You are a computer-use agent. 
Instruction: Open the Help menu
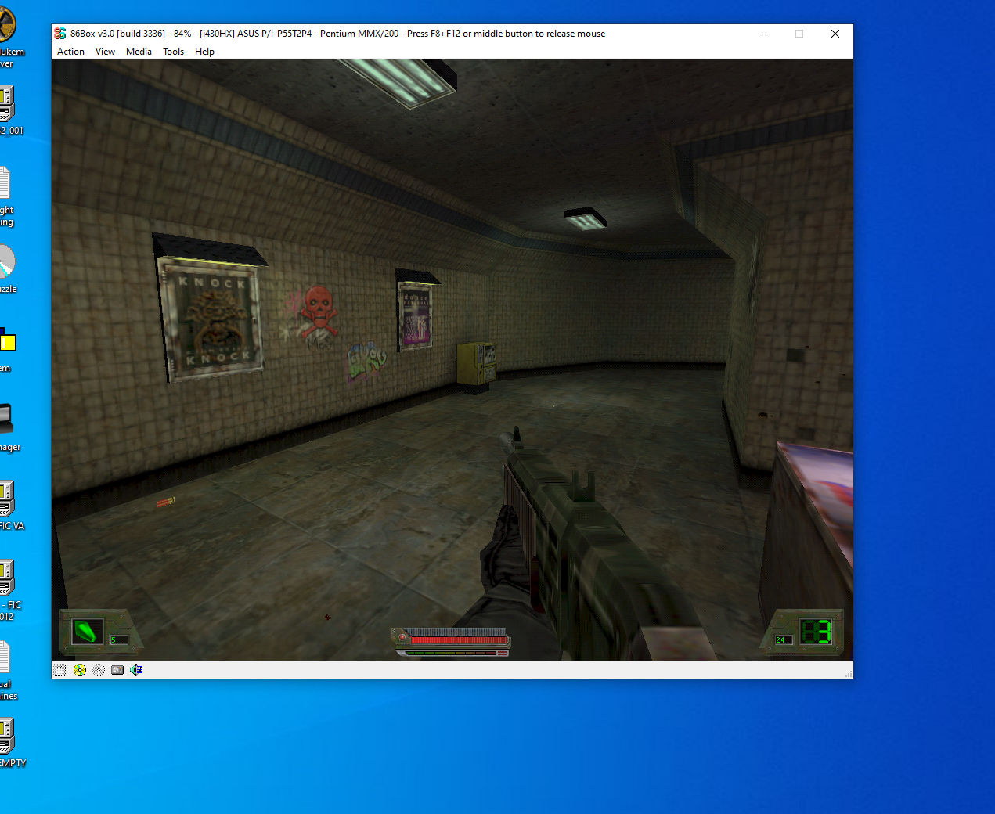click(204, 52)
